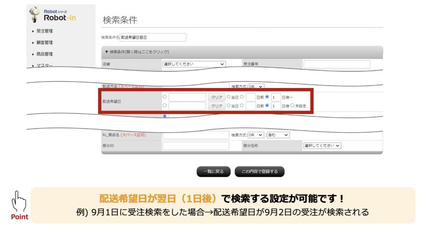The width and height of the screenshot is (427, 232).
Task: Click クリア button in 日後～ row
Action: (217, 97)
